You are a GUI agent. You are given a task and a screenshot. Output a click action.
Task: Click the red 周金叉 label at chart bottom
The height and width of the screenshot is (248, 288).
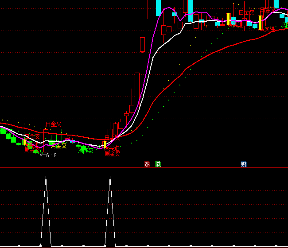pyautogui.click(x=113, y=154)
